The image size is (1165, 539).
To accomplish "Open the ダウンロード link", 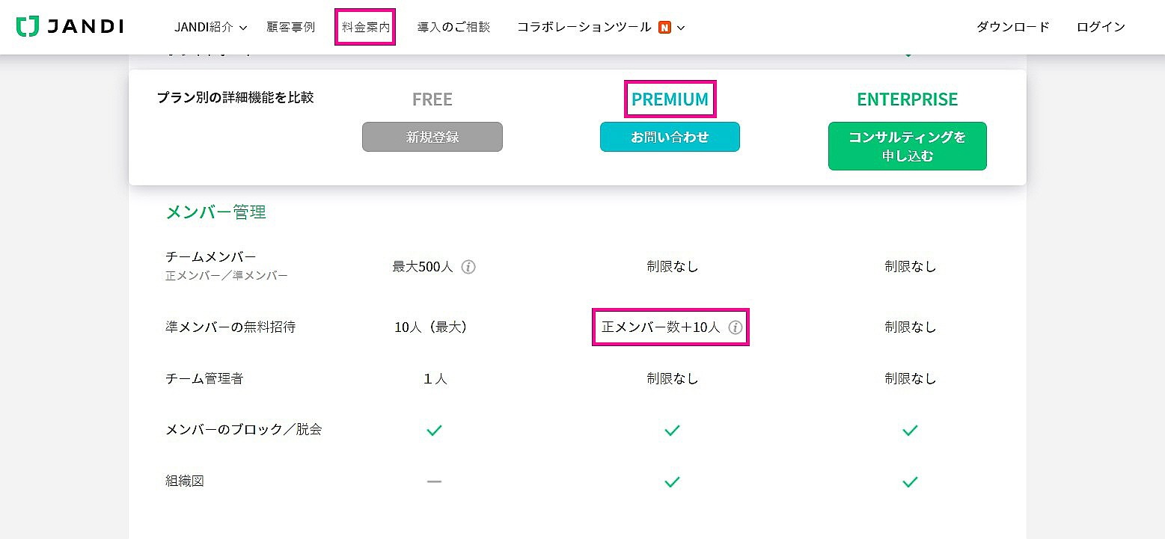I will point(1013,27).
